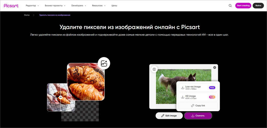Click the link icon in Copy link
The width and height of the screenshot is (267, 128).
pyautogui.click(x=193, y=106)
